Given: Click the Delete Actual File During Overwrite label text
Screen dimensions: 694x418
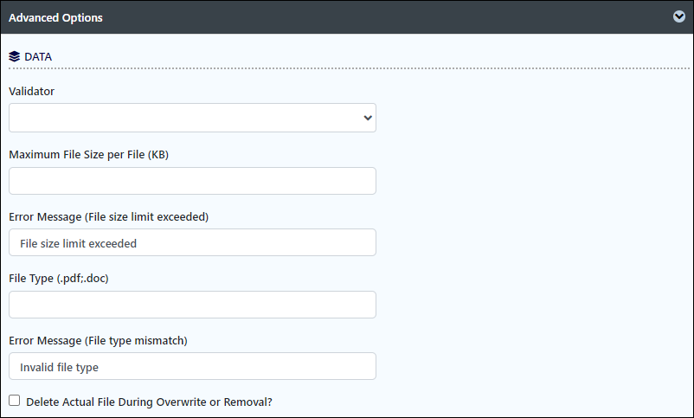Looking at the screenshot, I should click(149, 402).
